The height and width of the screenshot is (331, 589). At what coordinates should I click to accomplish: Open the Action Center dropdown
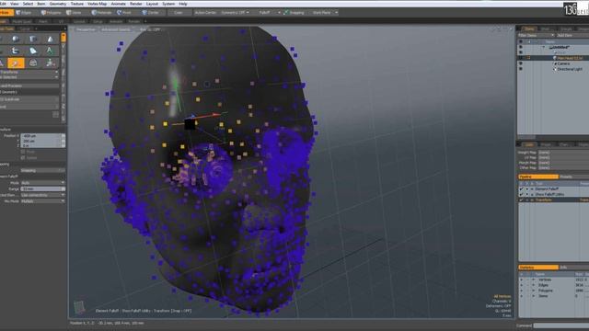(x=205, y=12)
